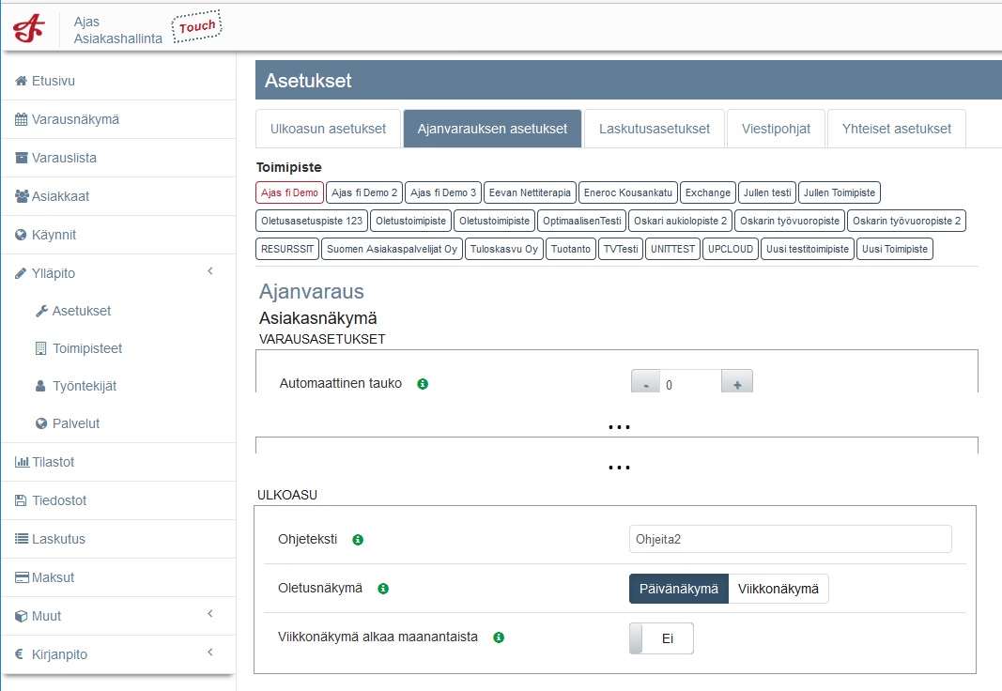Expand the Muut sidebar section
1002x691 pixels.
coord(210,615)
